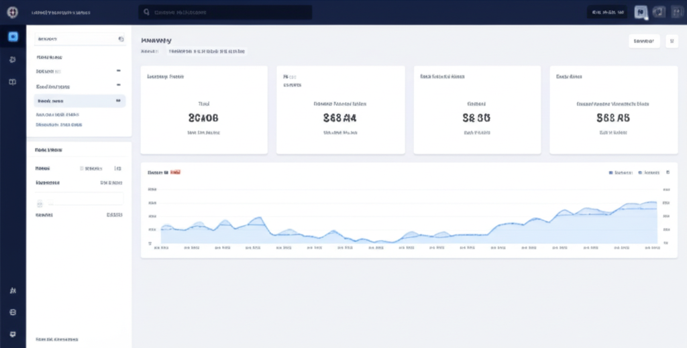
Task: Click the monitor icon at the sidebar's very bottom
Action: coord(13,333)
